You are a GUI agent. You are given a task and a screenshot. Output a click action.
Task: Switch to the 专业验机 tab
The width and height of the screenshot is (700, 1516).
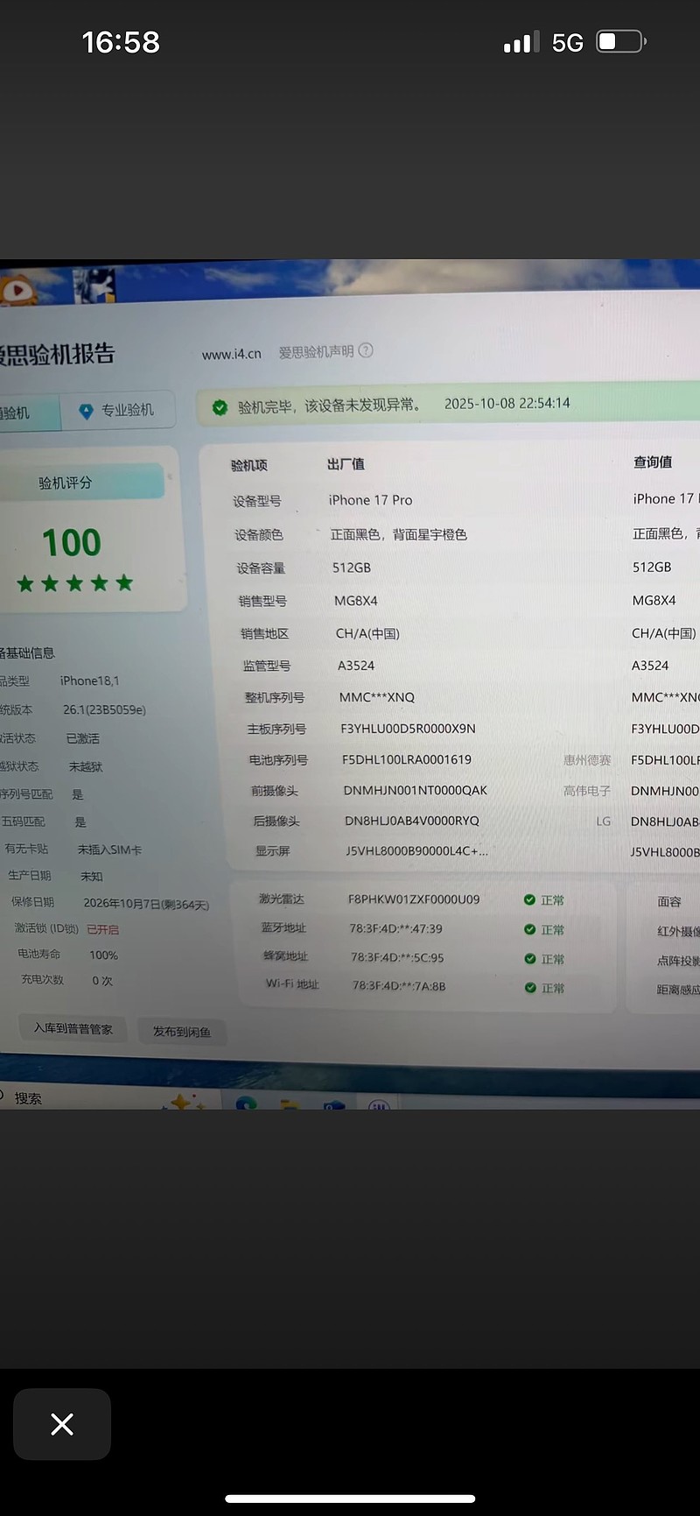click(117, 410)
